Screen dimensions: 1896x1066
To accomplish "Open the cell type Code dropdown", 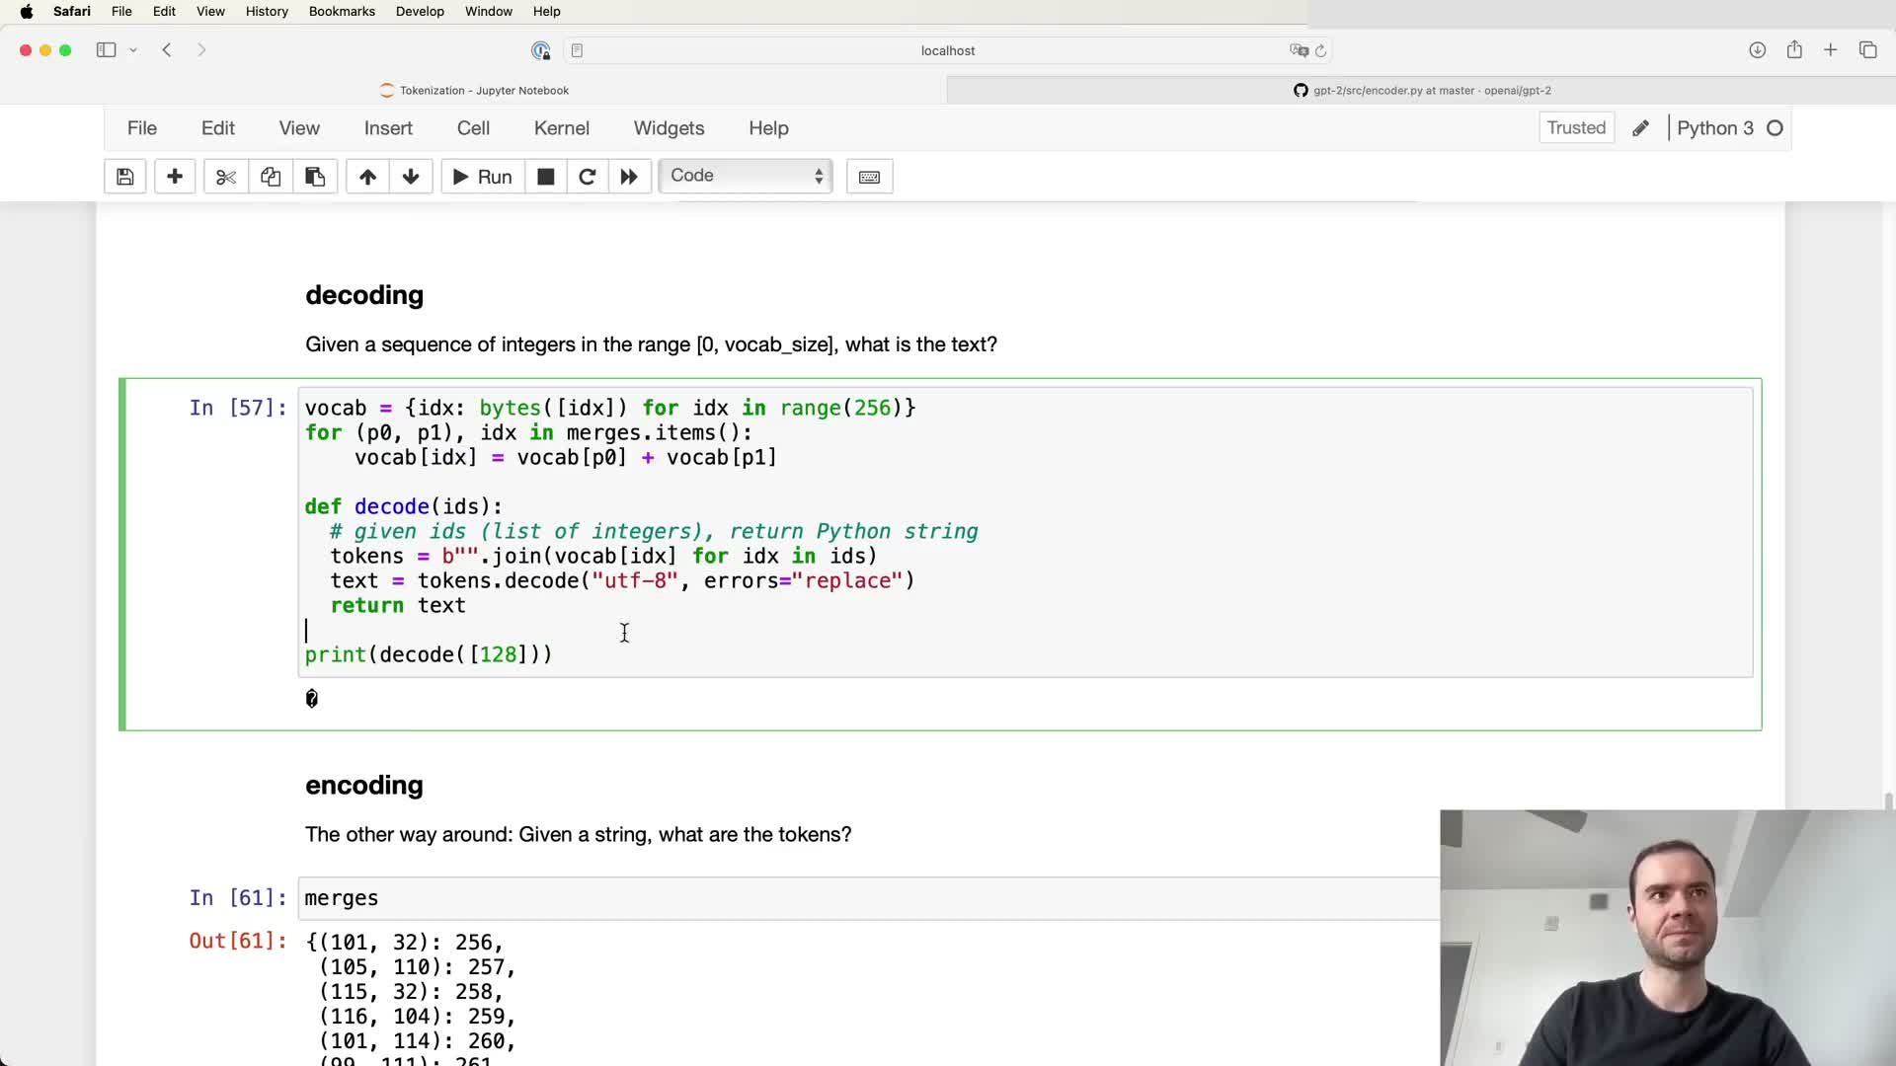I will (746, 176).
